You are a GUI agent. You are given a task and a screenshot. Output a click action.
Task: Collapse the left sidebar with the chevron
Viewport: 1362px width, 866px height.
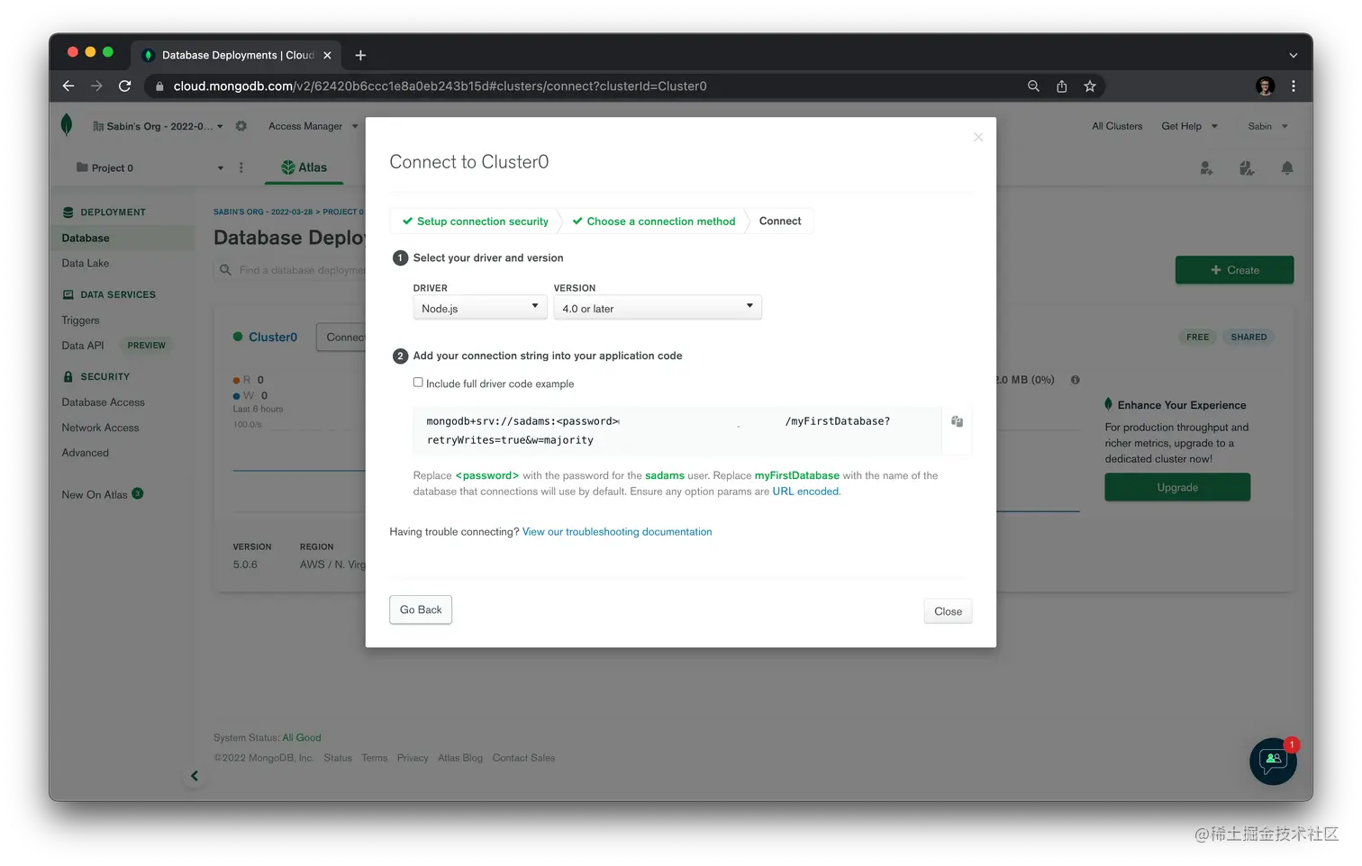point(195,775)
